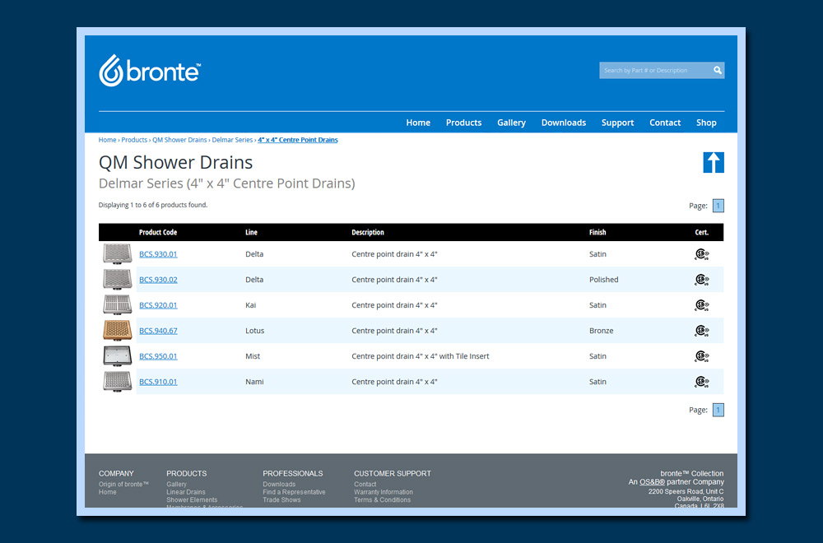This screenshot has width=823, height=543.
Task: Click the blue up-arrow icon
Action: [714, 162]
